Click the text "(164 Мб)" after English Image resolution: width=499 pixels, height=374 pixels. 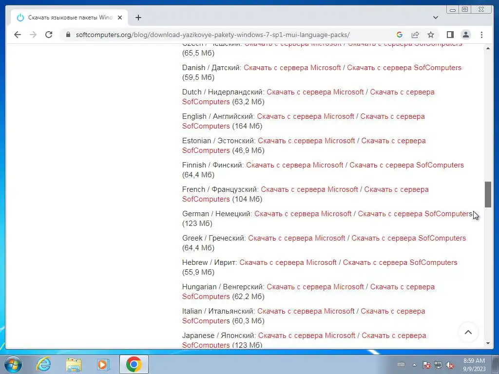pyautogui.click(x=247, y=126)
